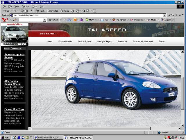
Task: Click the vertical scrollbar down arrow
Action: pyautogui.click(x=182, y=125)
